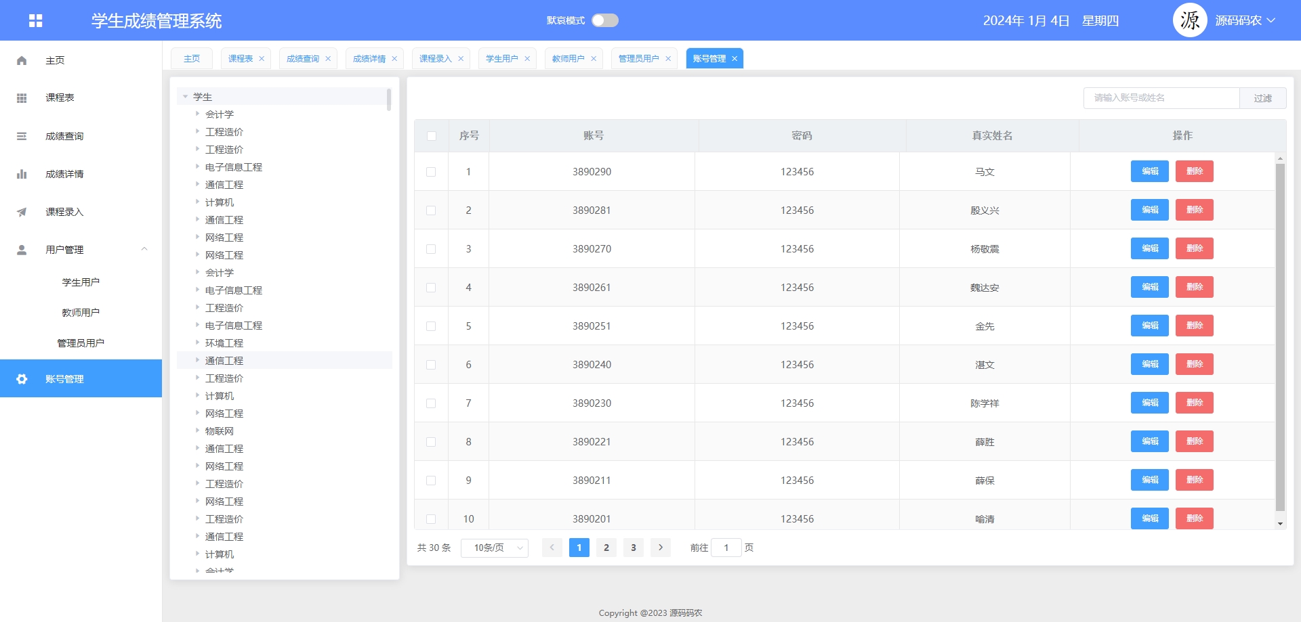The width and height of the screenshot is (1301, 622).
Task: Switch to the 主页 tab
Action: tap(192, 59)
